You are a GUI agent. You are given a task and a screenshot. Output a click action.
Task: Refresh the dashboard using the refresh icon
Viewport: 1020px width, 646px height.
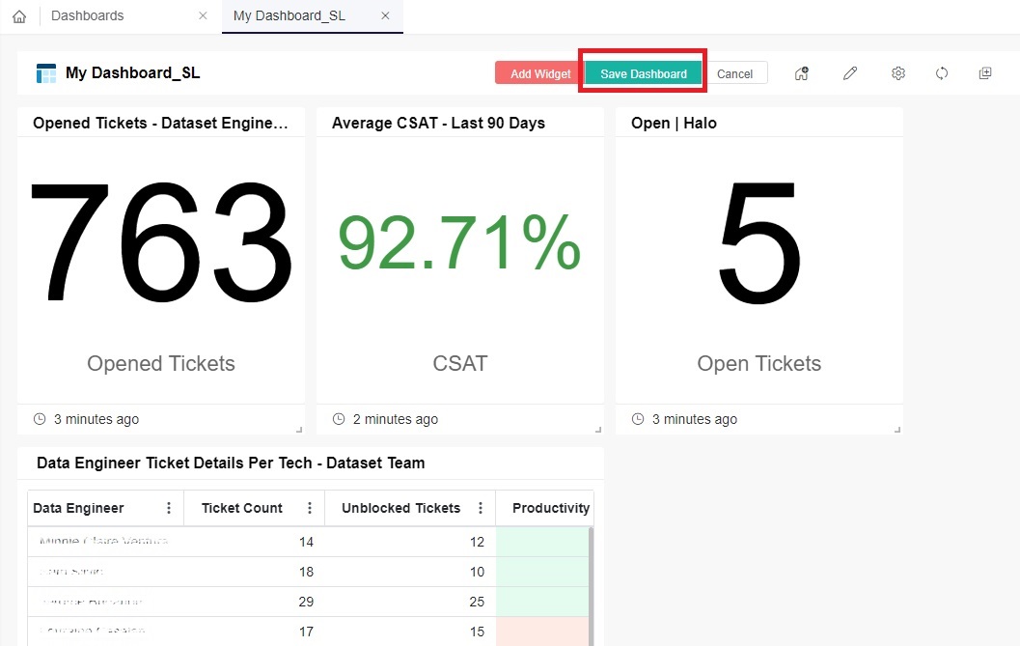[x=942, y=72]
